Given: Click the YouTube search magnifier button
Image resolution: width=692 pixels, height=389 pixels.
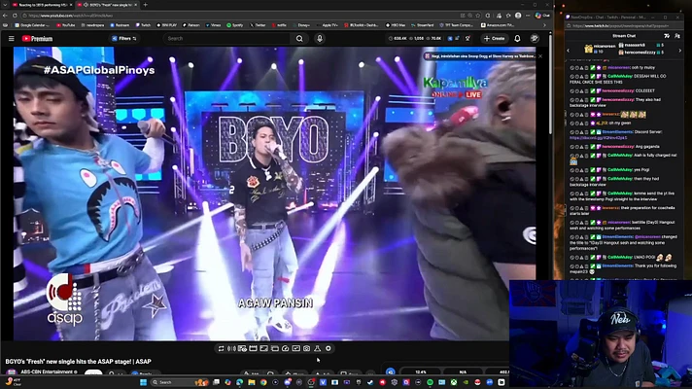Looking at the screenshot, I should coord(299,39).
